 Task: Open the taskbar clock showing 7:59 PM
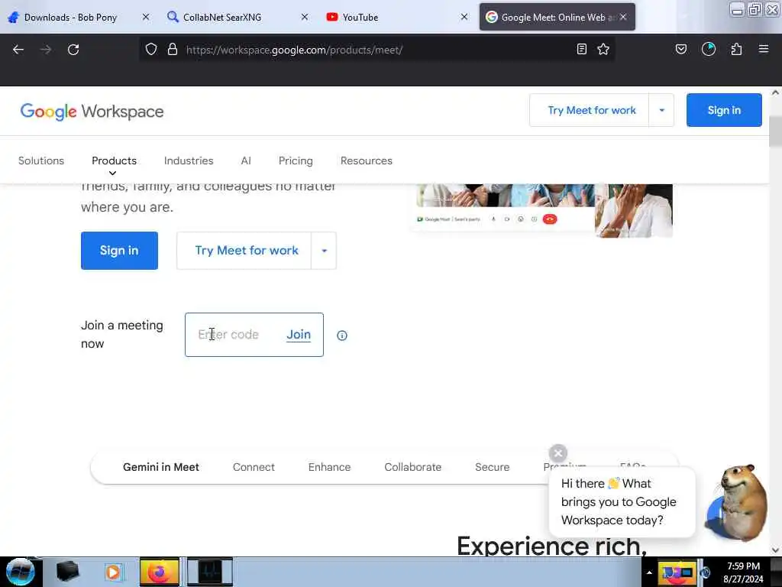[x=743, y=572]
